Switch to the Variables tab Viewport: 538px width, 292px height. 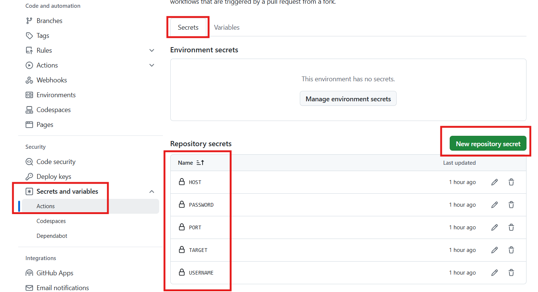point(227,27)
